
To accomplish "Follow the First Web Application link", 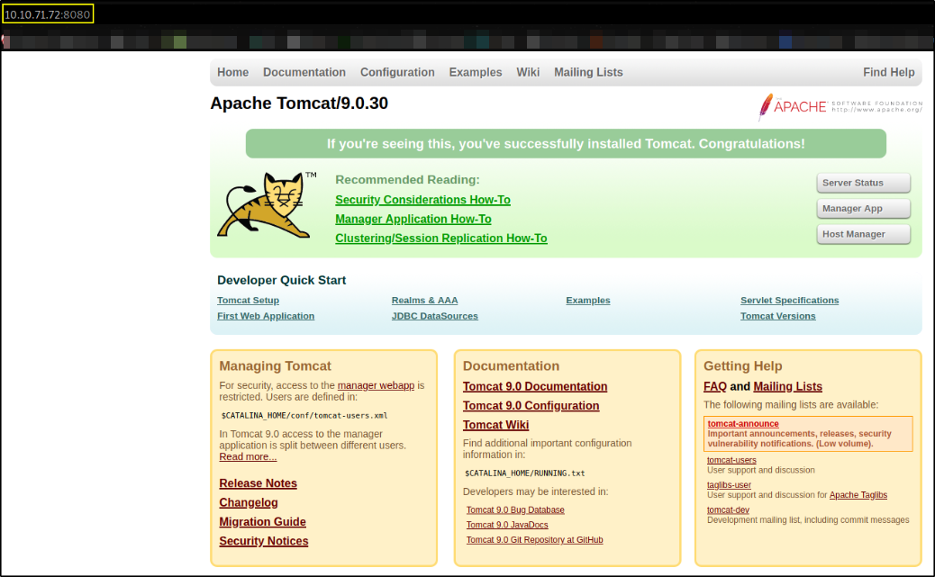I will (266, 316).
